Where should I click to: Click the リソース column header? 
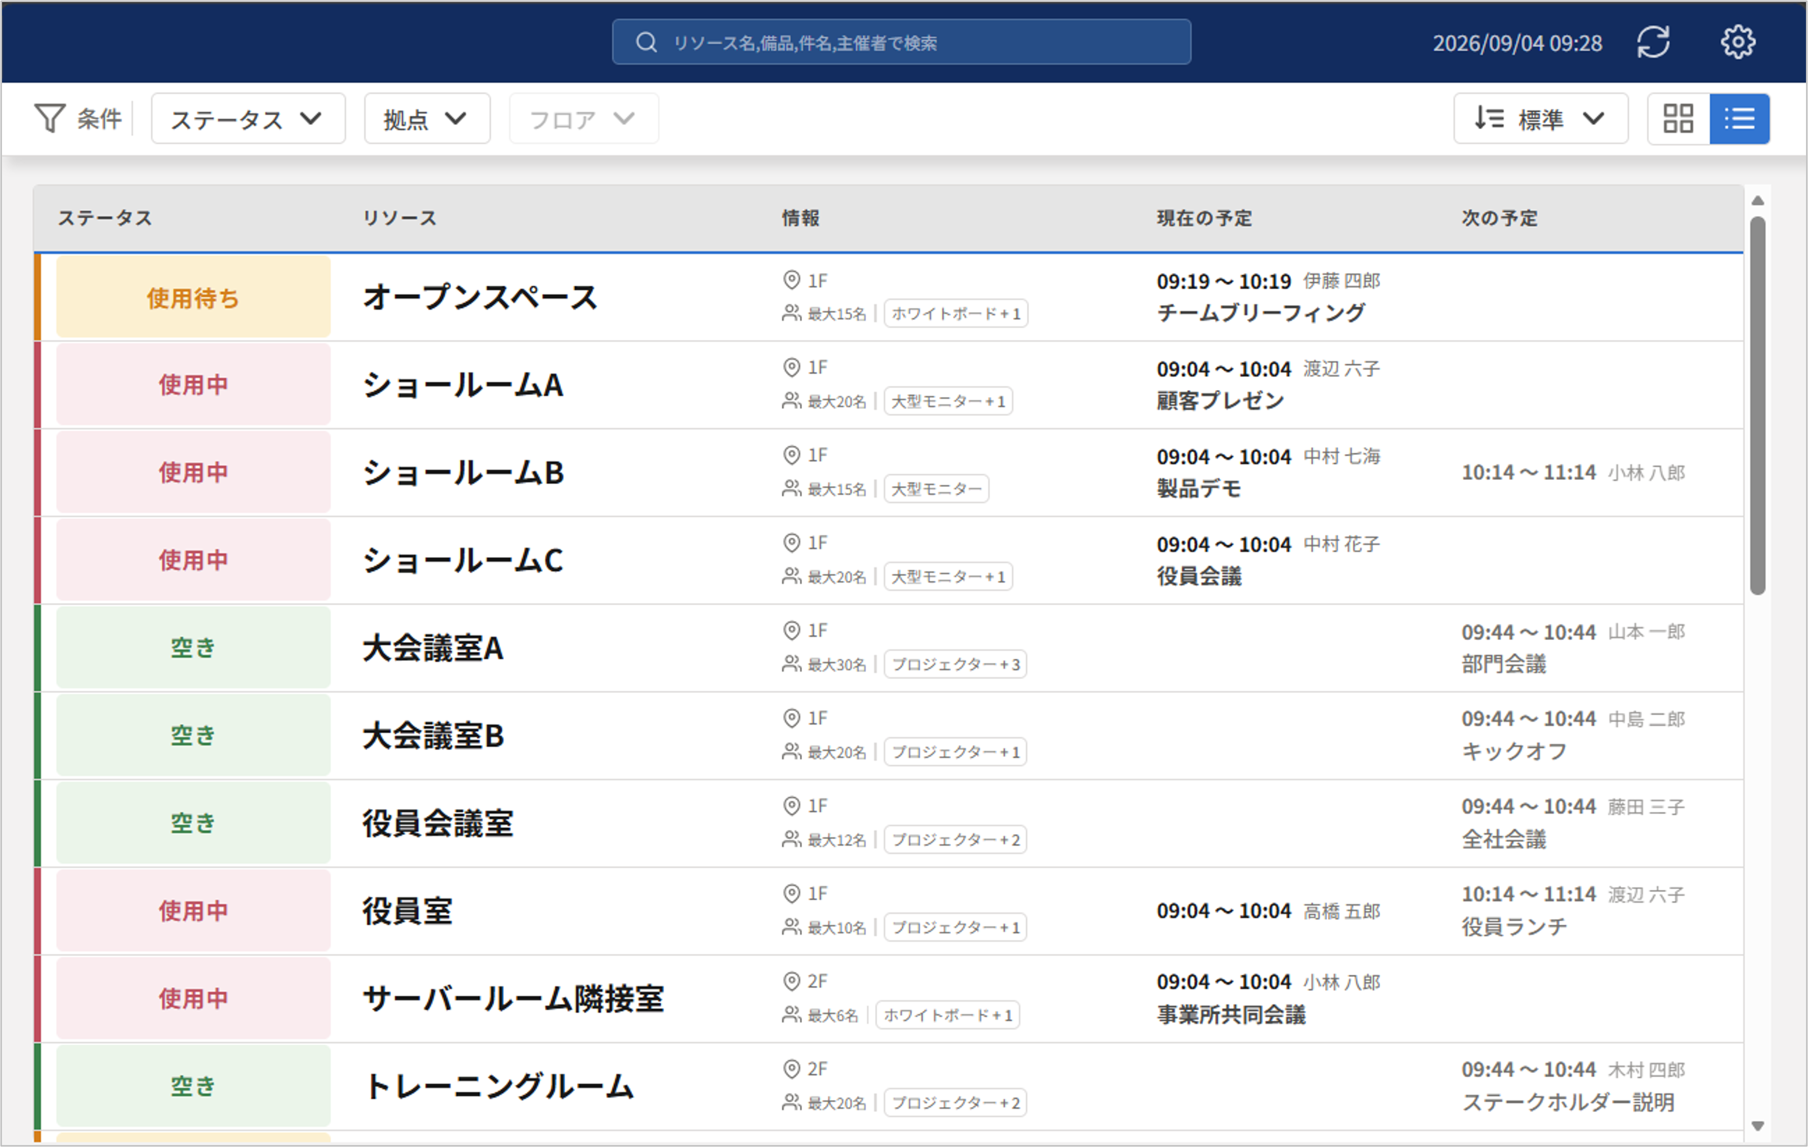pyautogui.click(x=400, y=218)
